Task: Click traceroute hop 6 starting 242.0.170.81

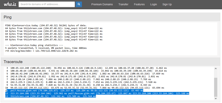Action: [83, 77]
